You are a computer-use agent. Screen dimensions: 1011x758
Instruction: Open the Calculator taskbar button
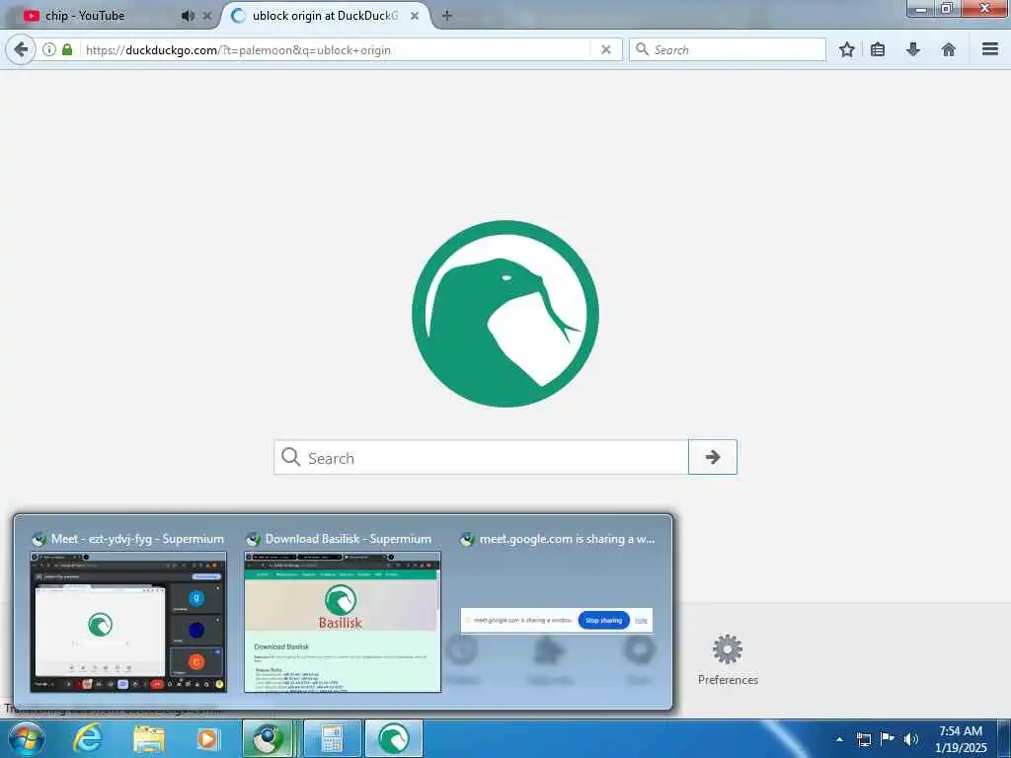(x=332, y=738)
